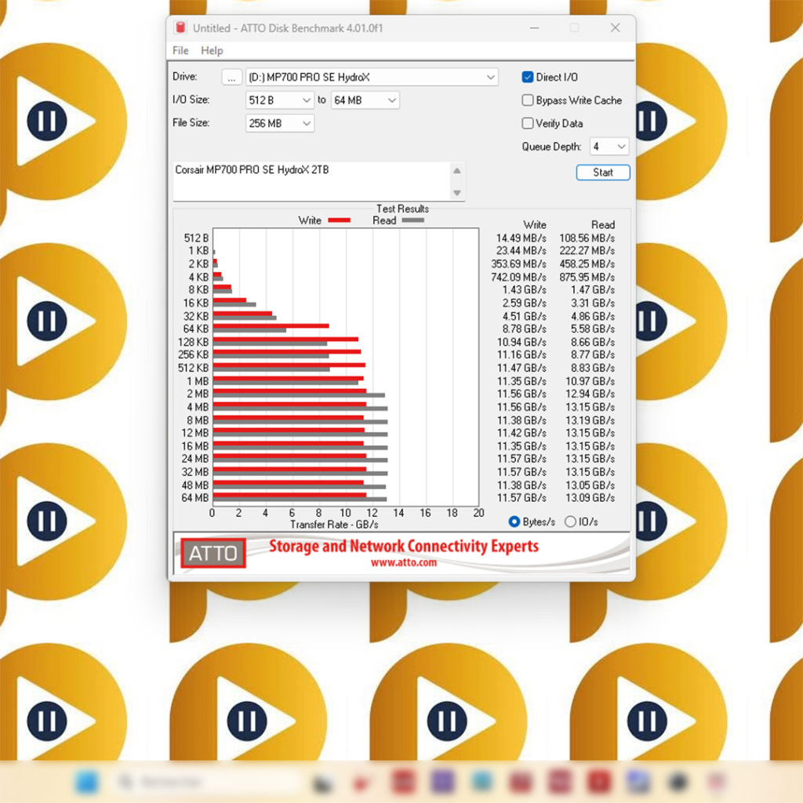Open the File menu

tap(180, 51)
